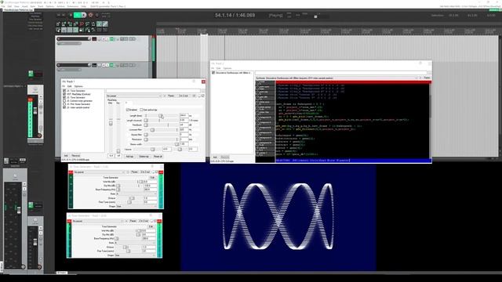This screenshot has height=282, width=502.
Task: Toggle JS: Pink Noise Generator checkbox
Action: (x=64, y=104)
